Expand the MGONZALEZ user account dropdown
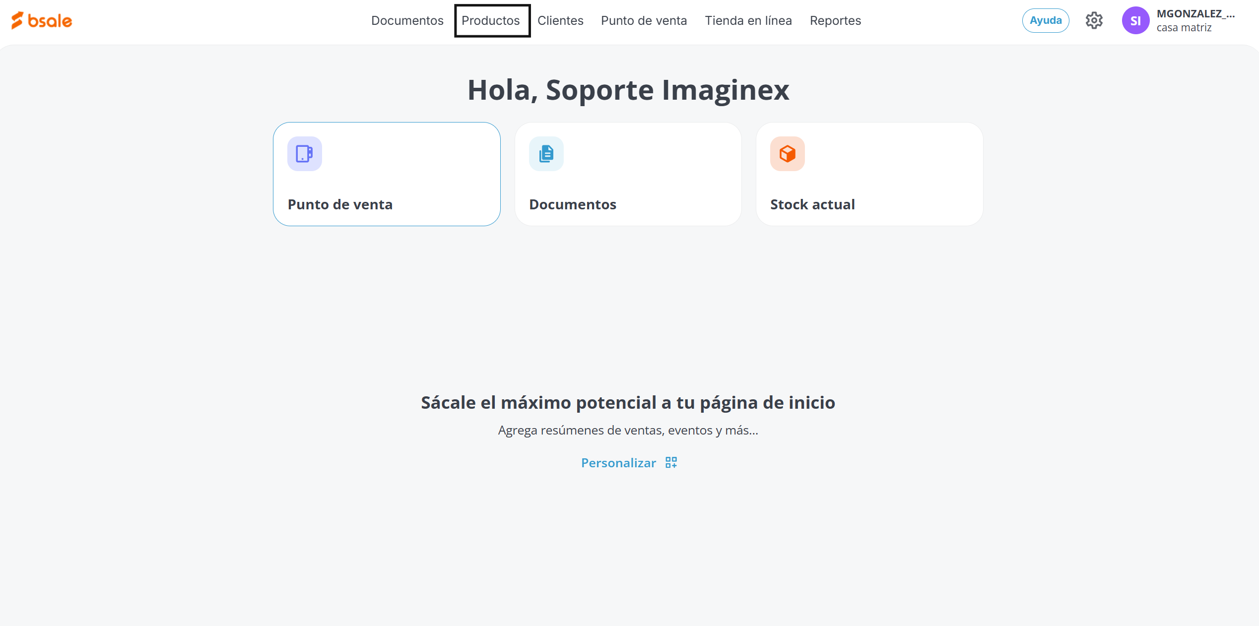1259x626 pixels. 1195,14
